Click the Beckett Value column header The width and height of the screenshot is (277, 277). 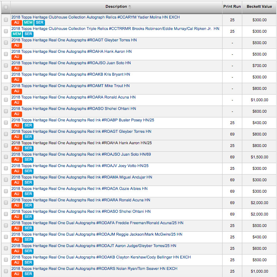click(x=259, y=7)
